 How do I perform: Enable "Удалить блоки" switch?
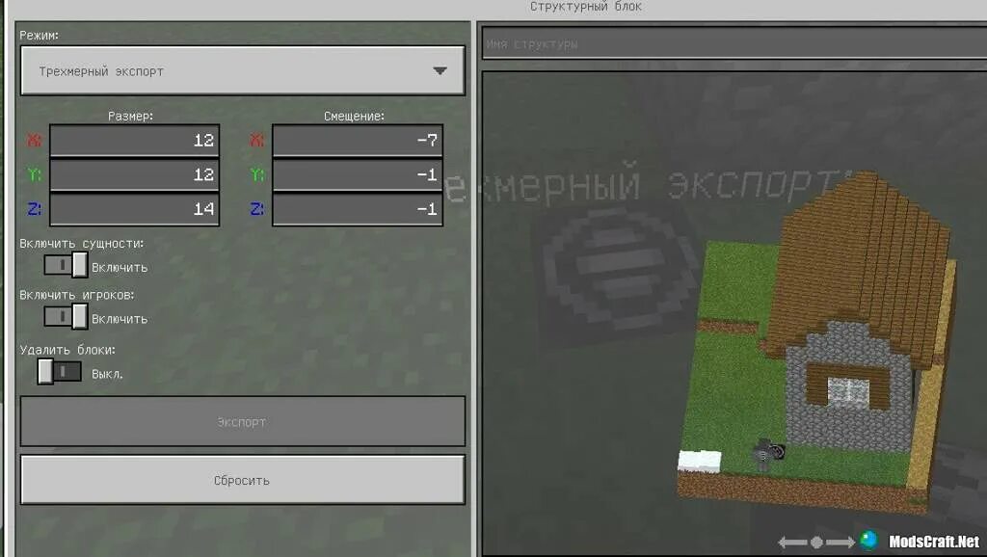tap(59, 371)
